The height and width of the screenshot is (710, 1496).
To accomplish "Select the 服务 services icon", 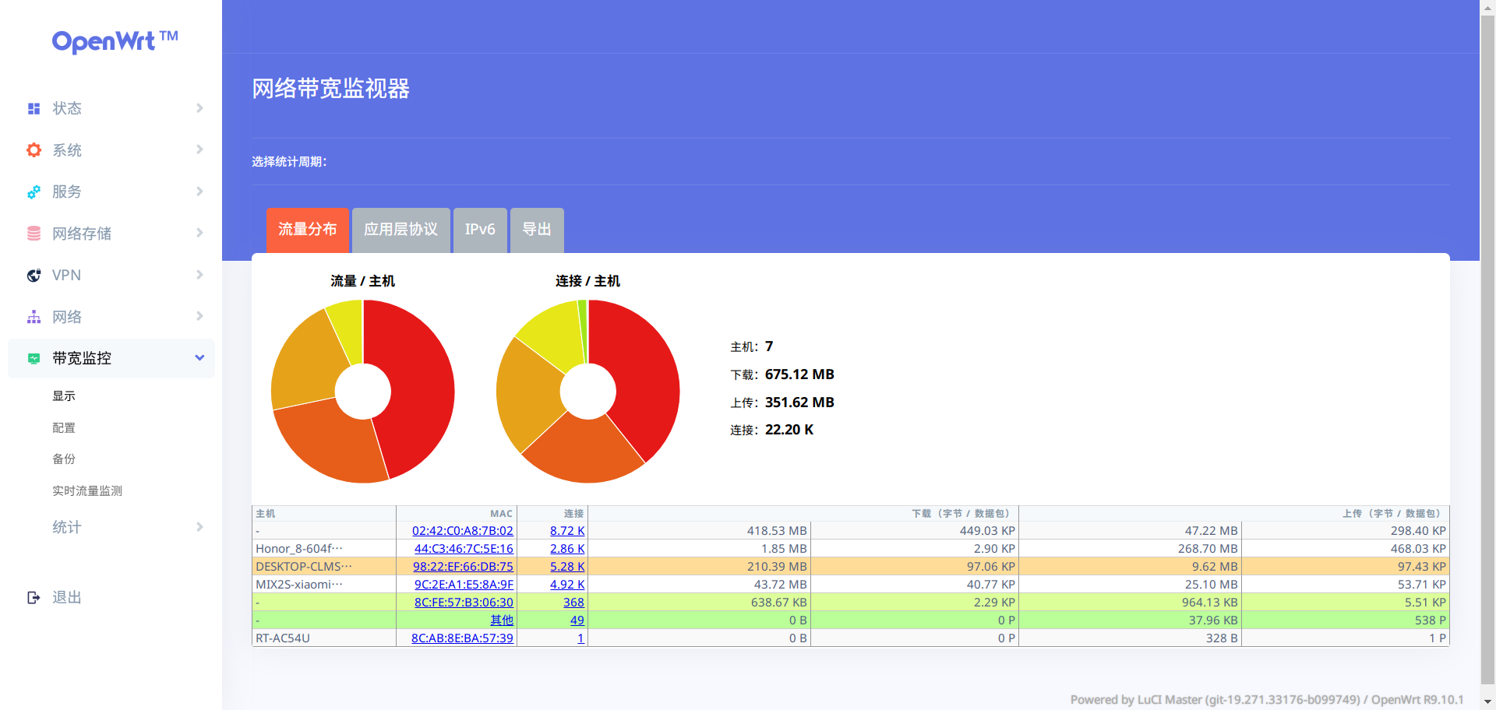I will [34, 192].
